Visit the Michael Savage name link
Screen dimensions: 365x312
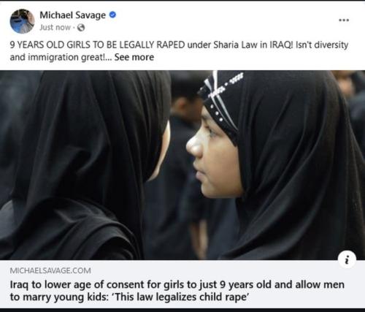(72, 15)
